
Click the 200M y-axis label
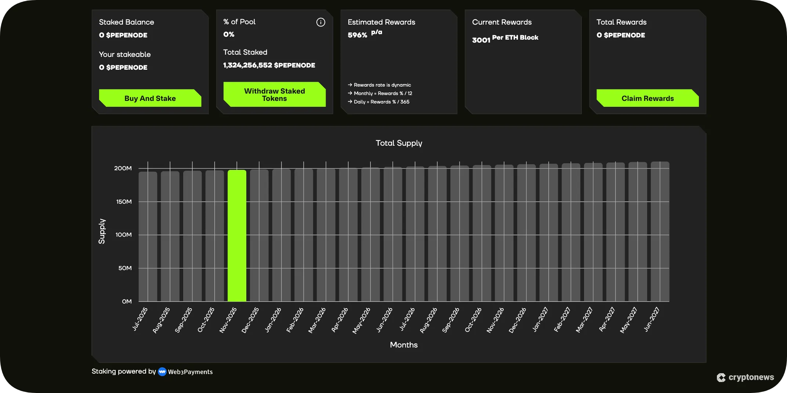click(123, 168)
